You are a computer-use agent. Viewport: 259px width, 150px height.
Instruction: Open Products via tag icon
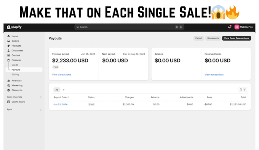pyautogui.click(x=9, y=46)
